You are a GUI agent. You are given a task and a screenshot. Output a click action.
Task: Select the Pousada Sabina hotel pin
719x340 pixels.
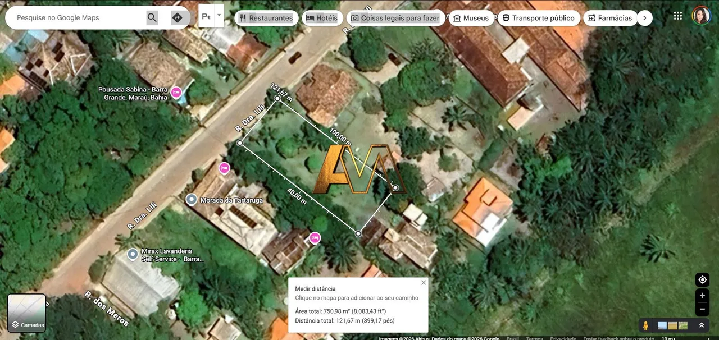(x=176, y=93)
